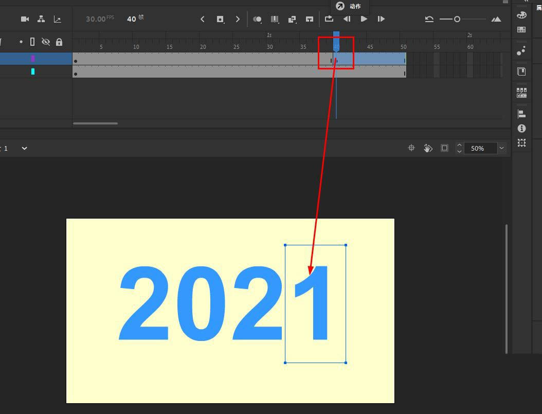
Task: Click the timeline frame size slider
Action: (457, 19)
